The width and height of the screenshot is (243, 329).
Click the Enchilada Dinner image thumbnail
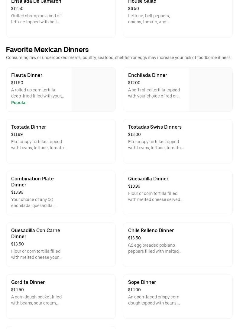210,89
